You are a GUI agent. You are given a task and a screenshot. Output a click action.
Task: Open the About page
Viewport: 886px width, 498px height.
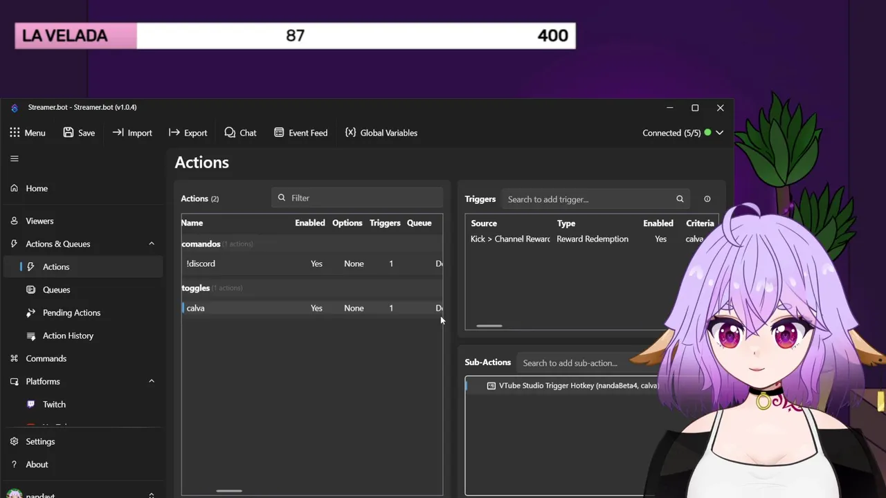[37, 464]
